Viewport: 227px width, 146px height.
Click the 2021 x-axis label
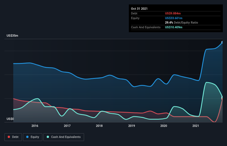196,126
